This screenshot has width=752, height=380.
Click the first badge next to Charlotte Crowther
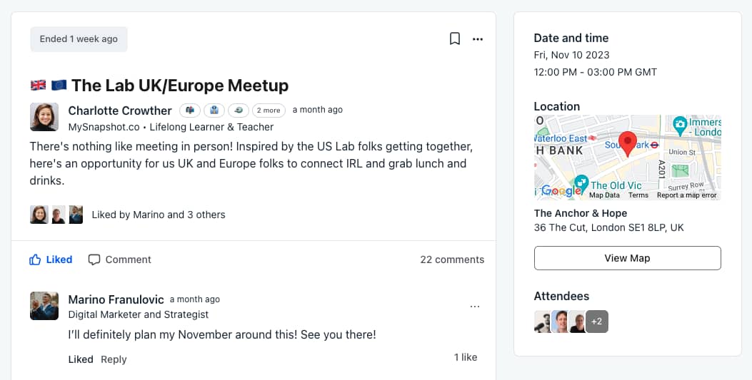[x=190, y=110]
